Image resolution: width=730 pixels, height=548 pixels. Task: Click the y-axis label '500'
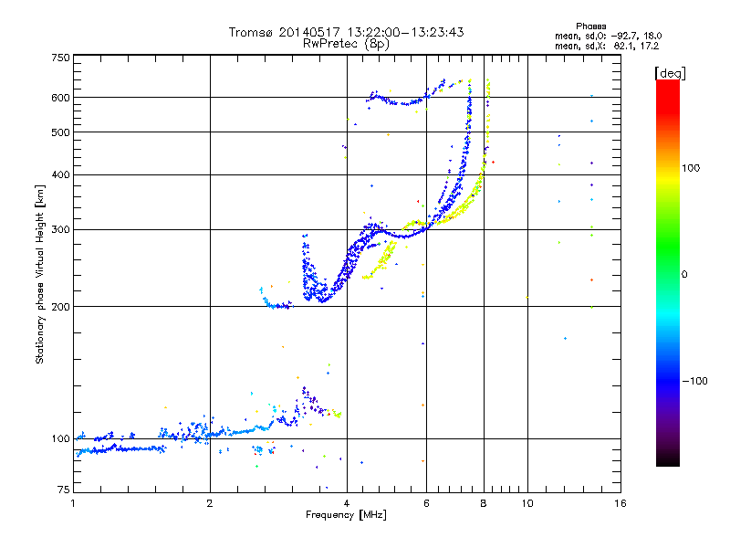tap(60, 132)
